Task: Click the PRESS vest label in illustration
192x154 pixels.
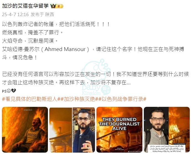Action: (x=32, y=135)
